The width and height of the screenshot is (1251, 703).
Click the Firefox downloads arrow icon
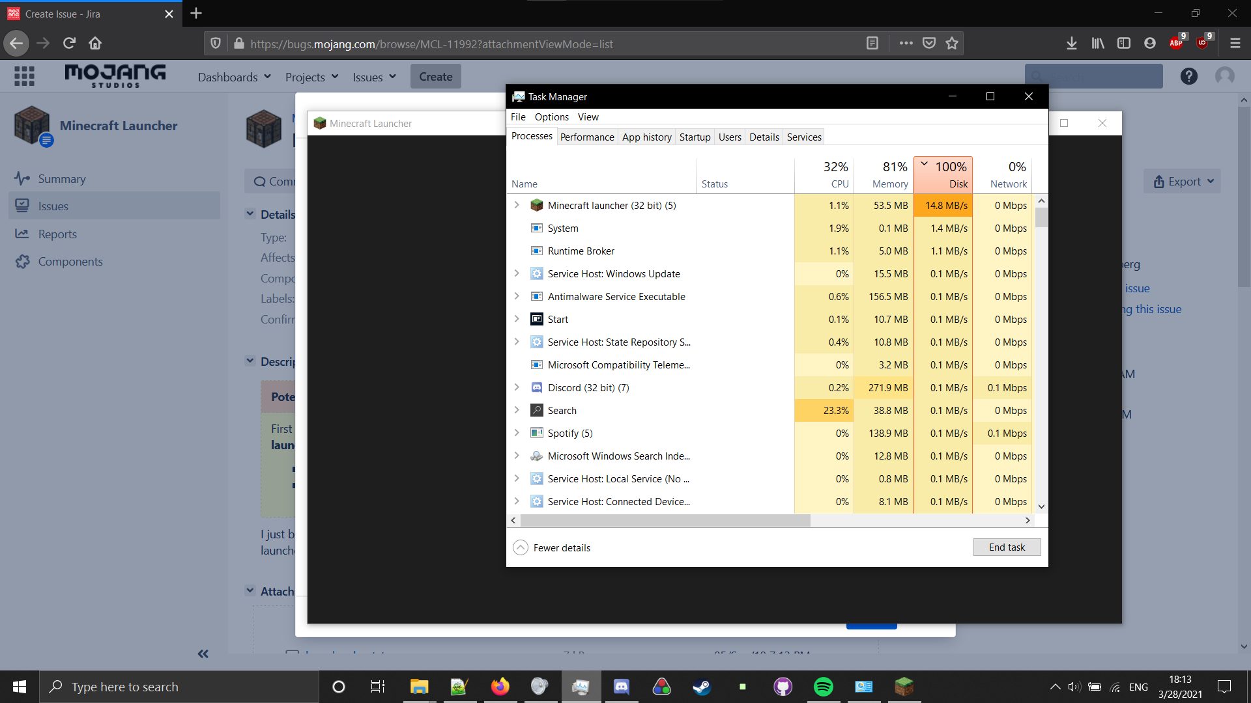1071,44
